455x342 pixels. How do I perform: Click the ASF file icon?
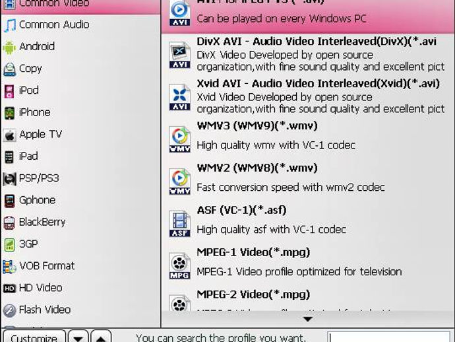pos(179,223)
